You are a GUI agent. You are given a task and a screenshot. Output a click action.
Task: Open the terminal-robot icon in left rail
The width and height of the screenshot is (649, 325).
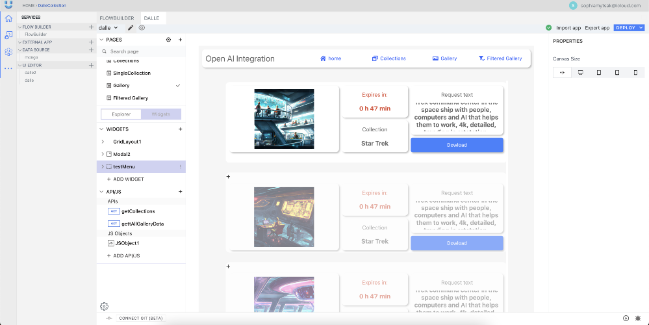tap(8, 35)
